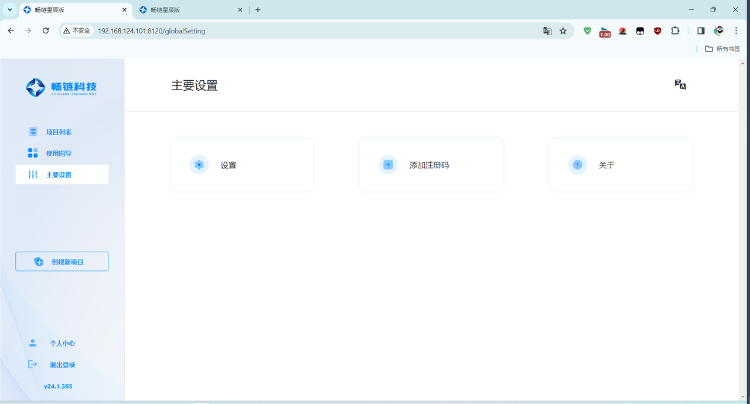
Task: Open the browser extensions puzzle icon
Action: 675,31
